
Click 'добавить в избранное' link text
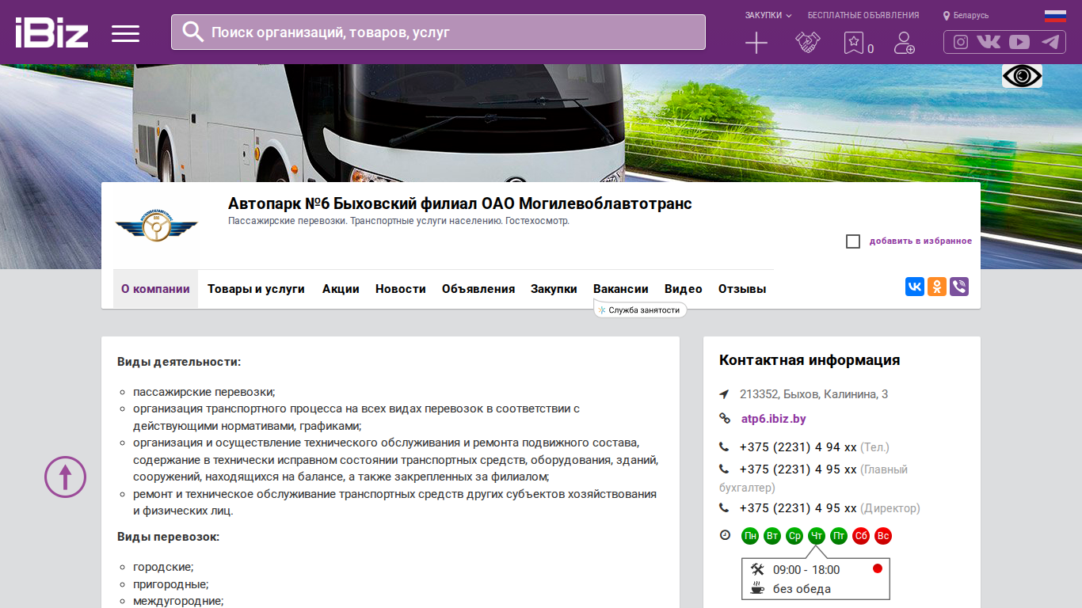(920, 241)
